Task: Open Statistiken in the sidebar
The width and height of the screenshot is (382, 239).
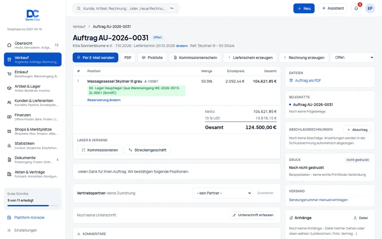Action: coord(33,146)
